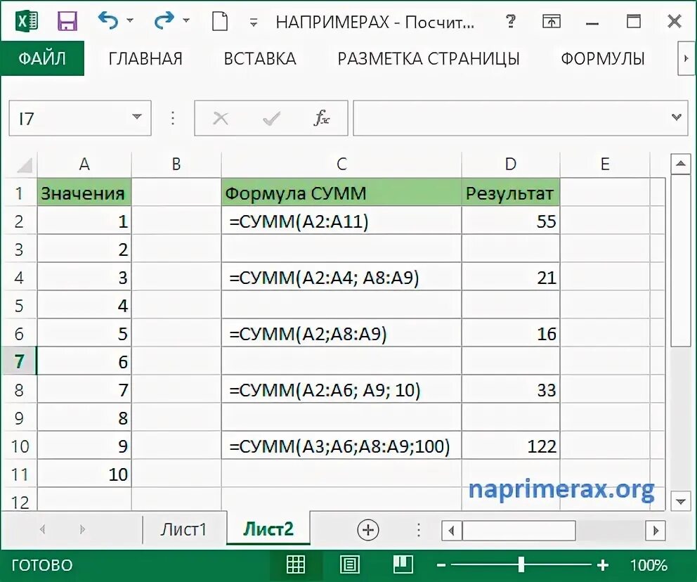Switch to Page Break Preview

(x=403, y=564)
